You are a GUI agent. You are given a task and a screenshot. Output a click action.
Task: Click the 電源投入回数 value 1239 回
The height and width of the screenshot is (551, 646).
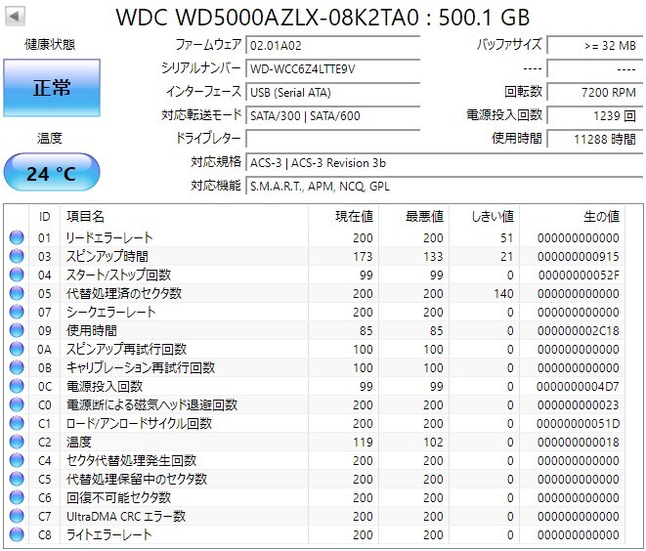click(x=594, y=115)
